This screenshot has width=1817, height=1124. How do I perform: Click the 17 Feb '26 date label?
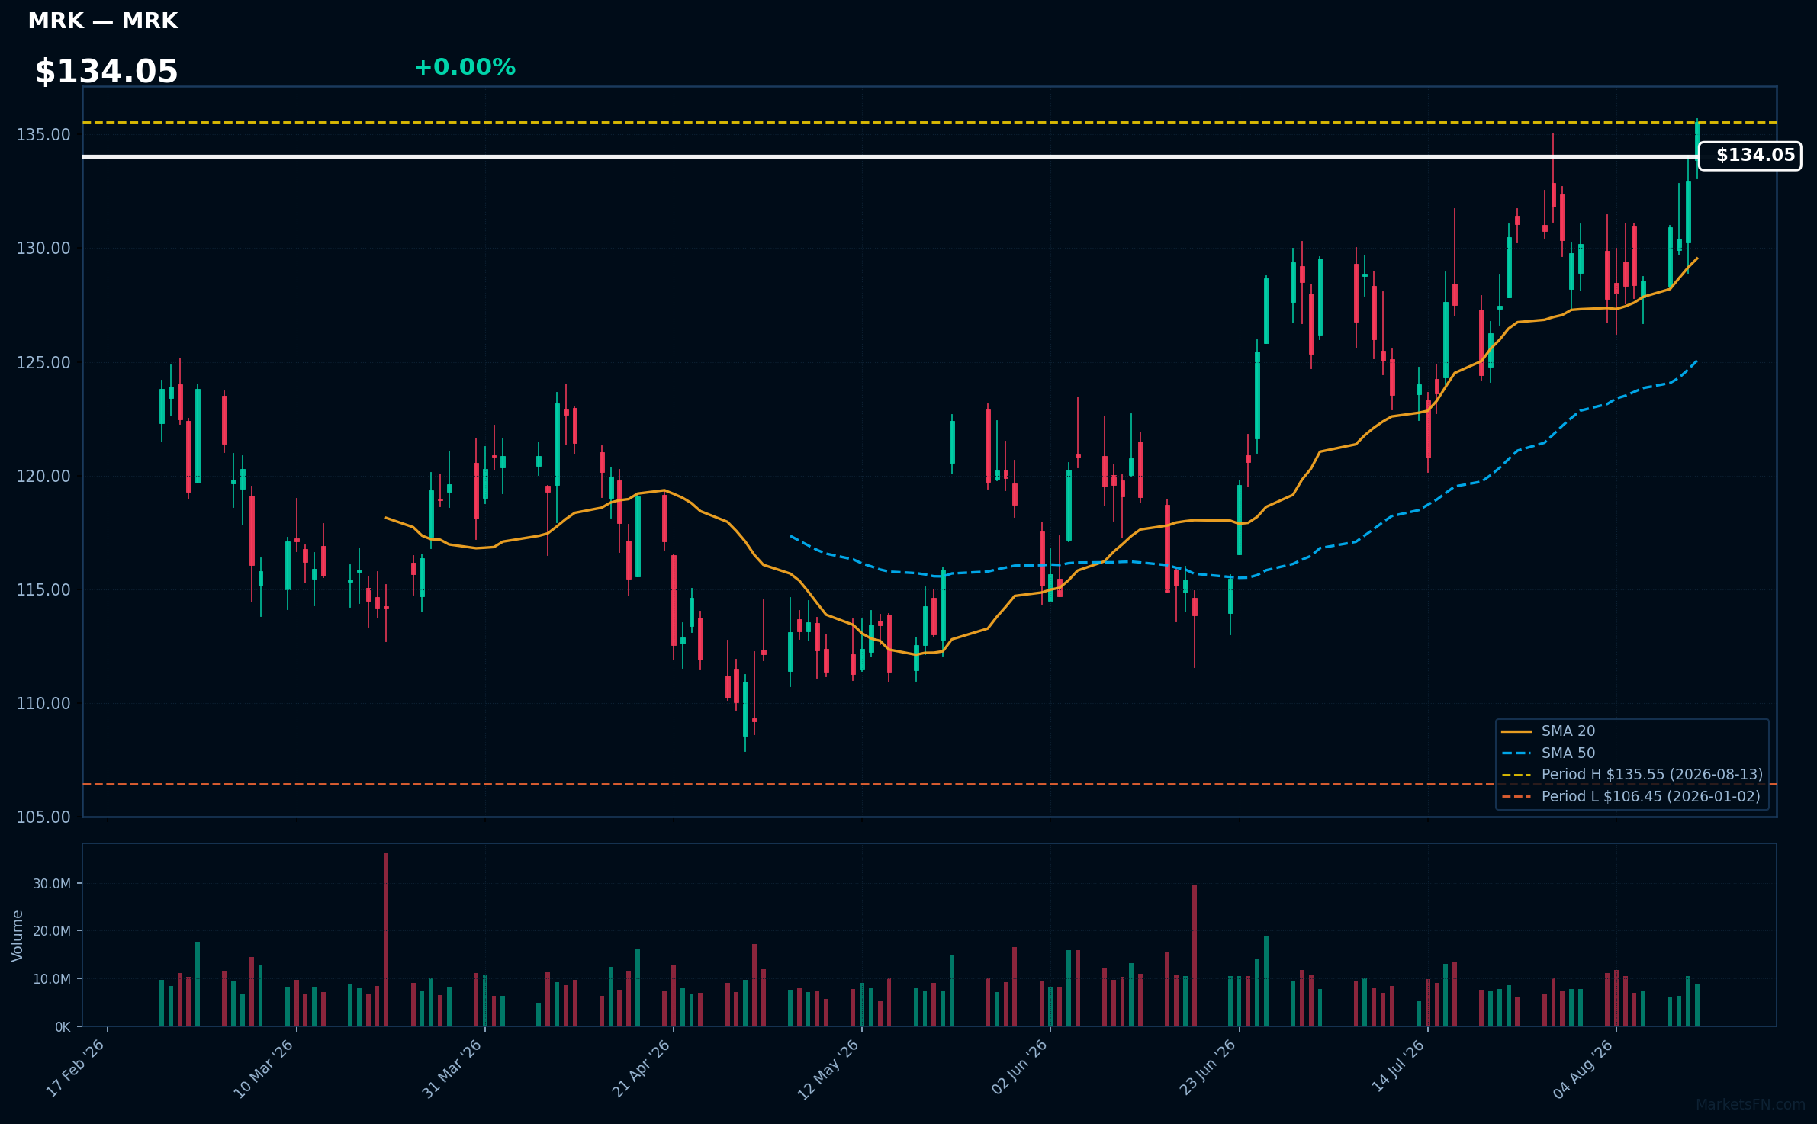pyautogui.click(x=76, y=1068)
